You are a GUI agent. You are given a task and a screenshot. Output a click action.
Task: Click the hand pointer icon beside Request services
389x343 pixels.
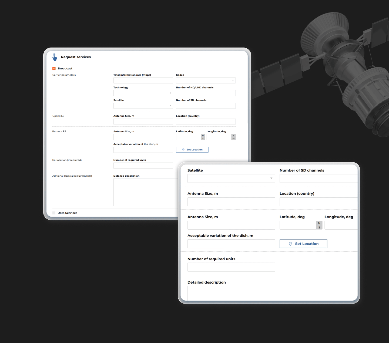click(55, 57)
